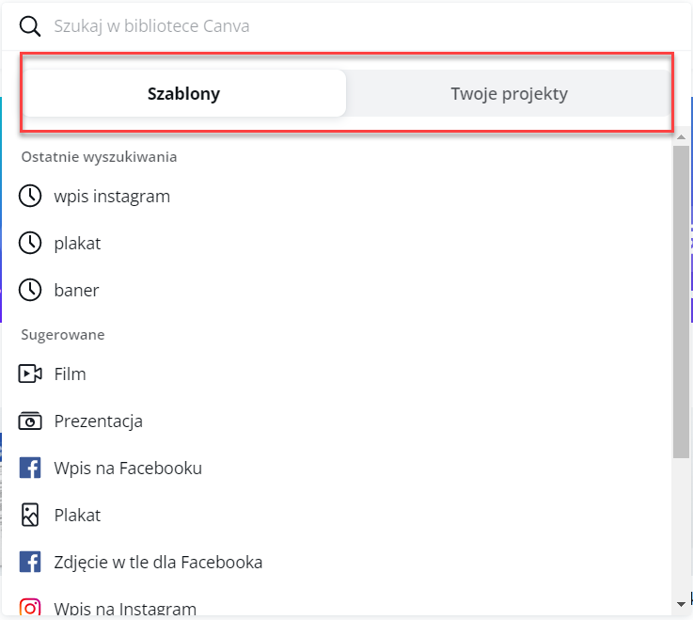Choose the recent search plakat
Screen dimensions: 693x620
(77, 244)
